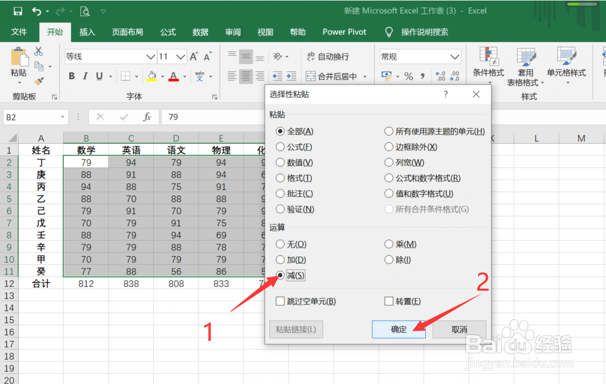Select the 减(S) subtraction radio button
This screenshot has width=606, height=384.
[x=281, y=275]
